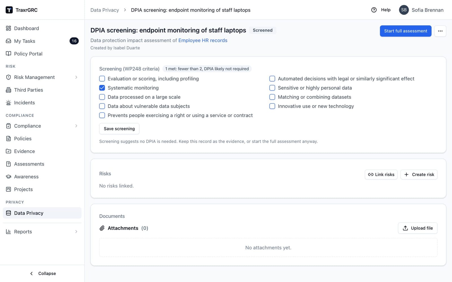
Task: Tick Matching or combining datasets
Action: pos(272,97)
